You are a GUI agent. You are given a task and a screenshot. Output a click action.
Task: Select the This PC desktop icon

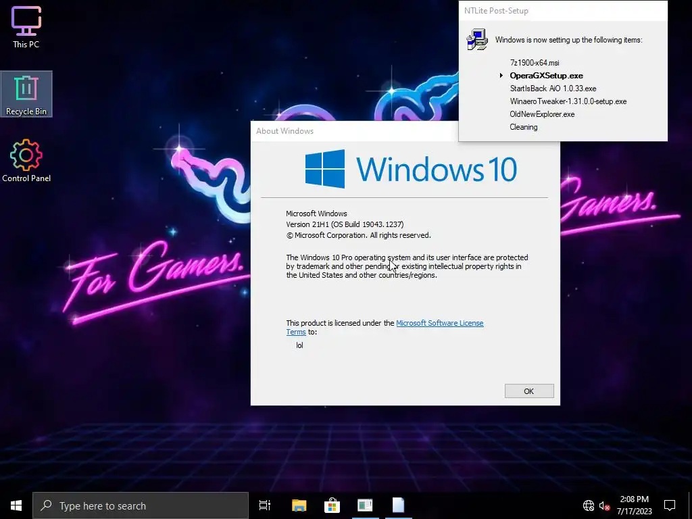click(26, 27)
